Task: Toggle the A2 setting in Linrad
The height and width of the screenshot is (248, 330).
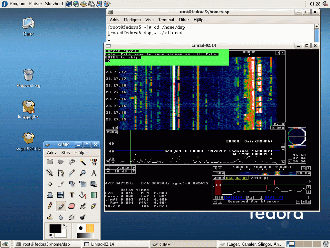Action: pos(238,178)
